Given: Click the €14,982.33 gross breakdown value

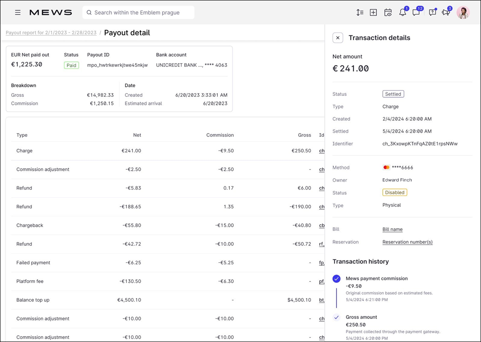Looking at the screenshot, I should click(x=100, y=95).
